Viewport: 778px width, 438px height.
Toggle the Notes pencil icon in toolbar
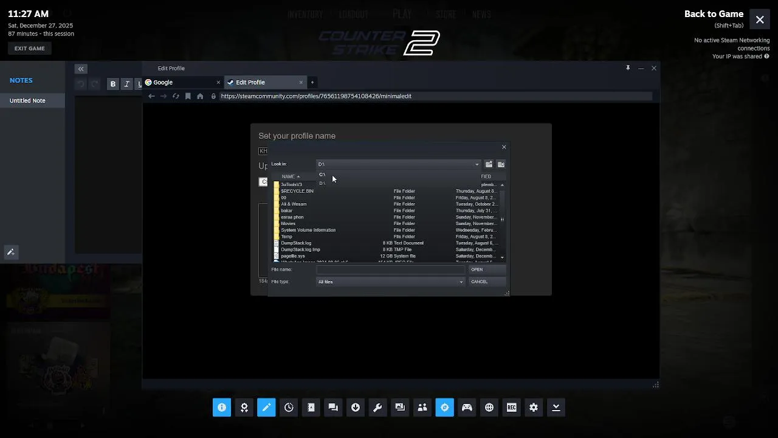[x=266, y=408]
